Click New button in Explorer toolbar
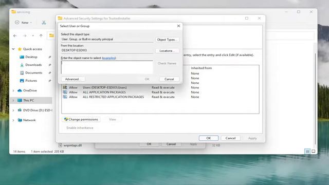This screenshot has width=329, height=185. pyautogui.click(x=23, y=23)
